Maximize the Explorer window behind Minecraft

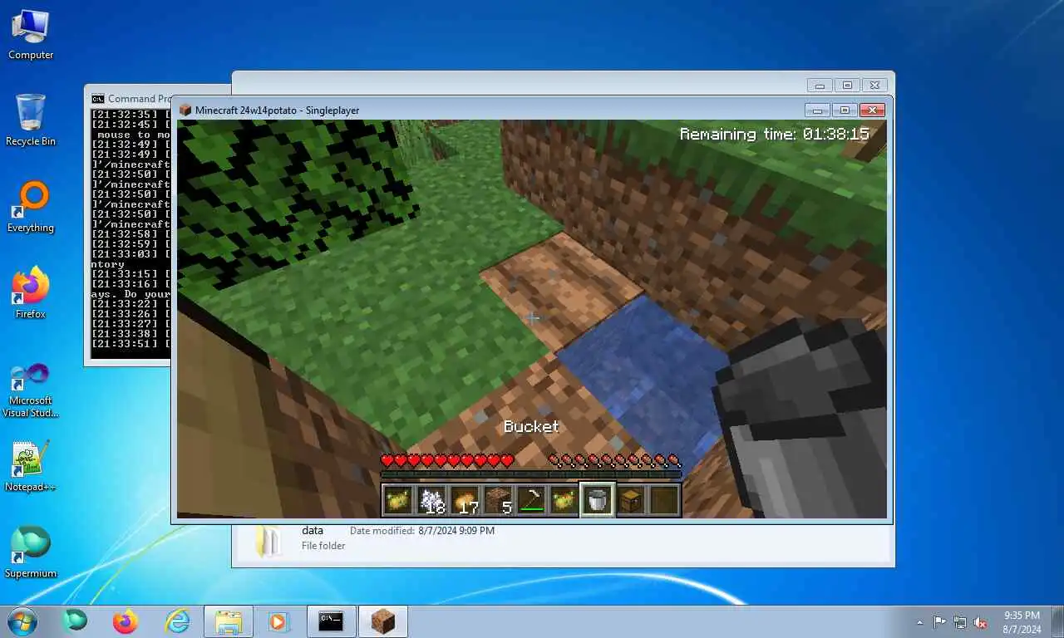coord(847,86)
